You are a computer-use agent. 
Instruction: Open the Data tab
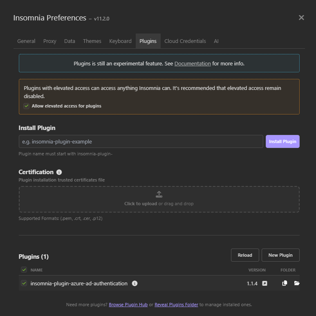click(x=69, y=41)
